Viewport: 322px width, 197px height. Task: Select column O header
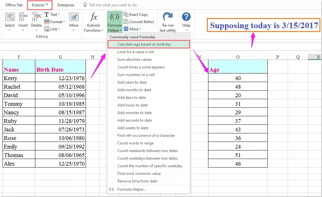pos(238,57)
